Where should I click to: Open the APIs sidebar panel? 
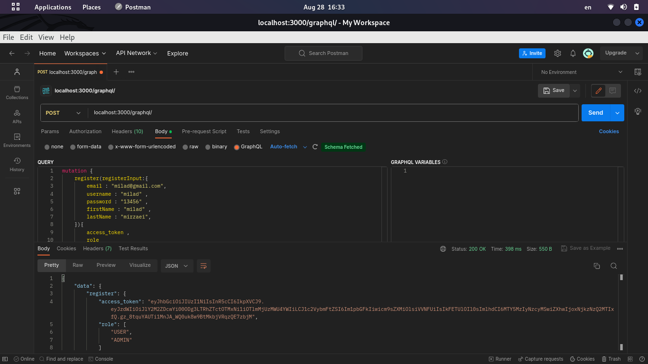coord(17,117)
